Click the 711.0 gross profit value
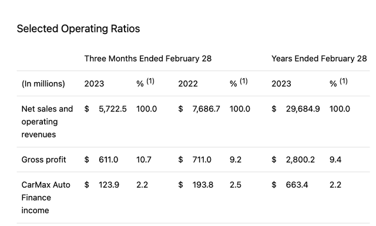The image size is (376, 226). pyautogui.click(x=202, y=160)
